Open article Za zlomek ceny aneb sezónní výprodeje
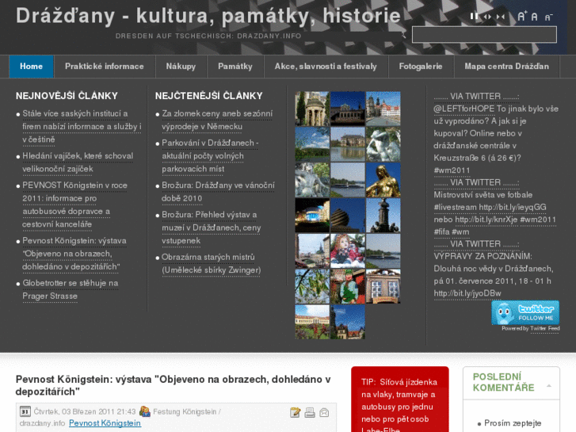Image resolution: width=576 pixels, height=432 pixels. pyautogui.click(x=217, y=120)
